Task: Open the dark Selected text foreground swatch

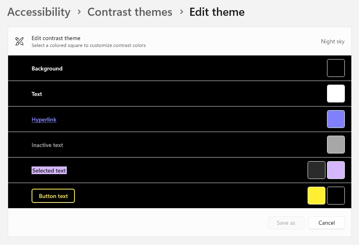Action: [x=317, y=170]
